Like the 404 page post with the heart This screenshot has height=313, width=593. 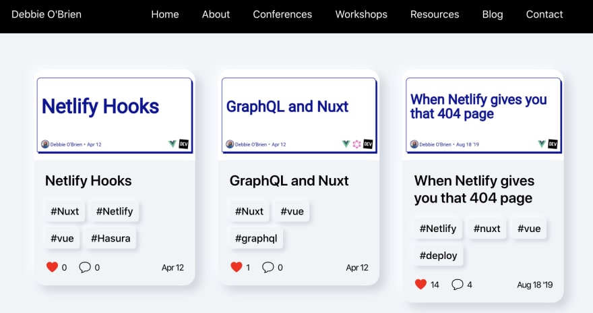(x=420, y=284)
